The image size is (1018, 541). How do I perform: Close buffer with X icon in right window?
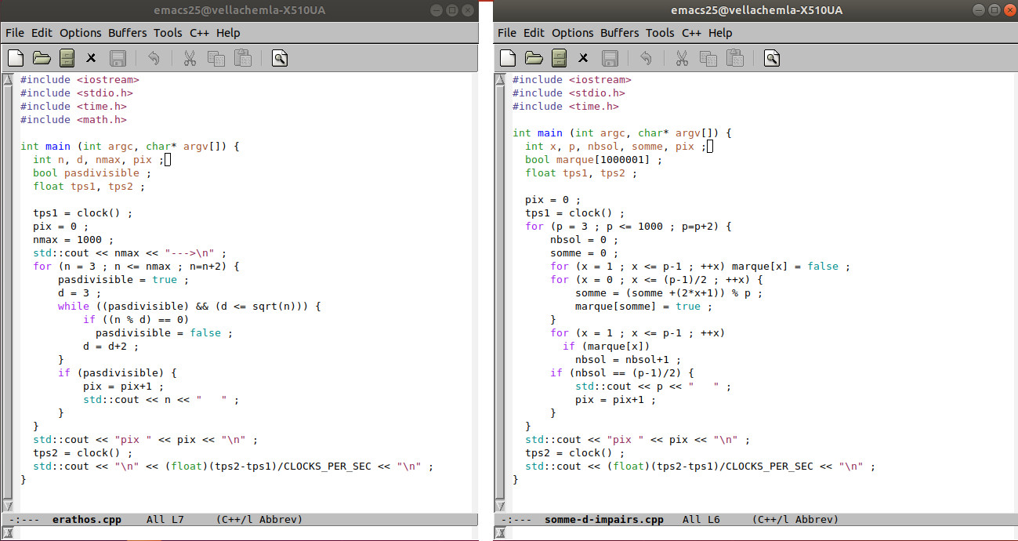tap(583, 58)
